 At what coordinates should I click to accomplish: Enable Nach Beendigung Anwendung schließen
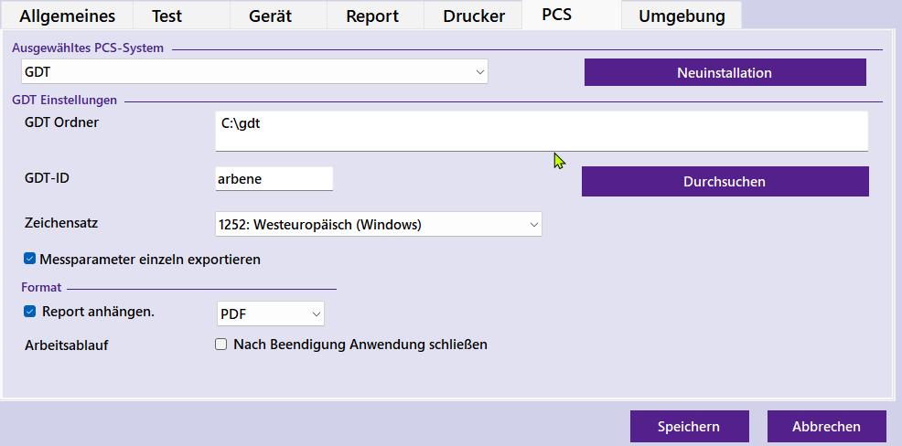tap(220, 345)
